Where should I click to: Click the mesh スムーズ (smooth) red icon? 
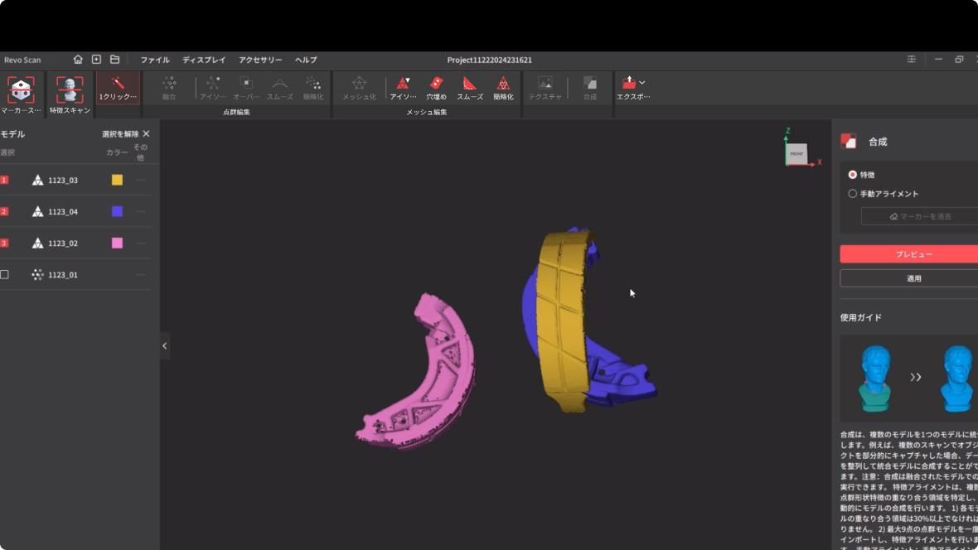coord(470,84)
